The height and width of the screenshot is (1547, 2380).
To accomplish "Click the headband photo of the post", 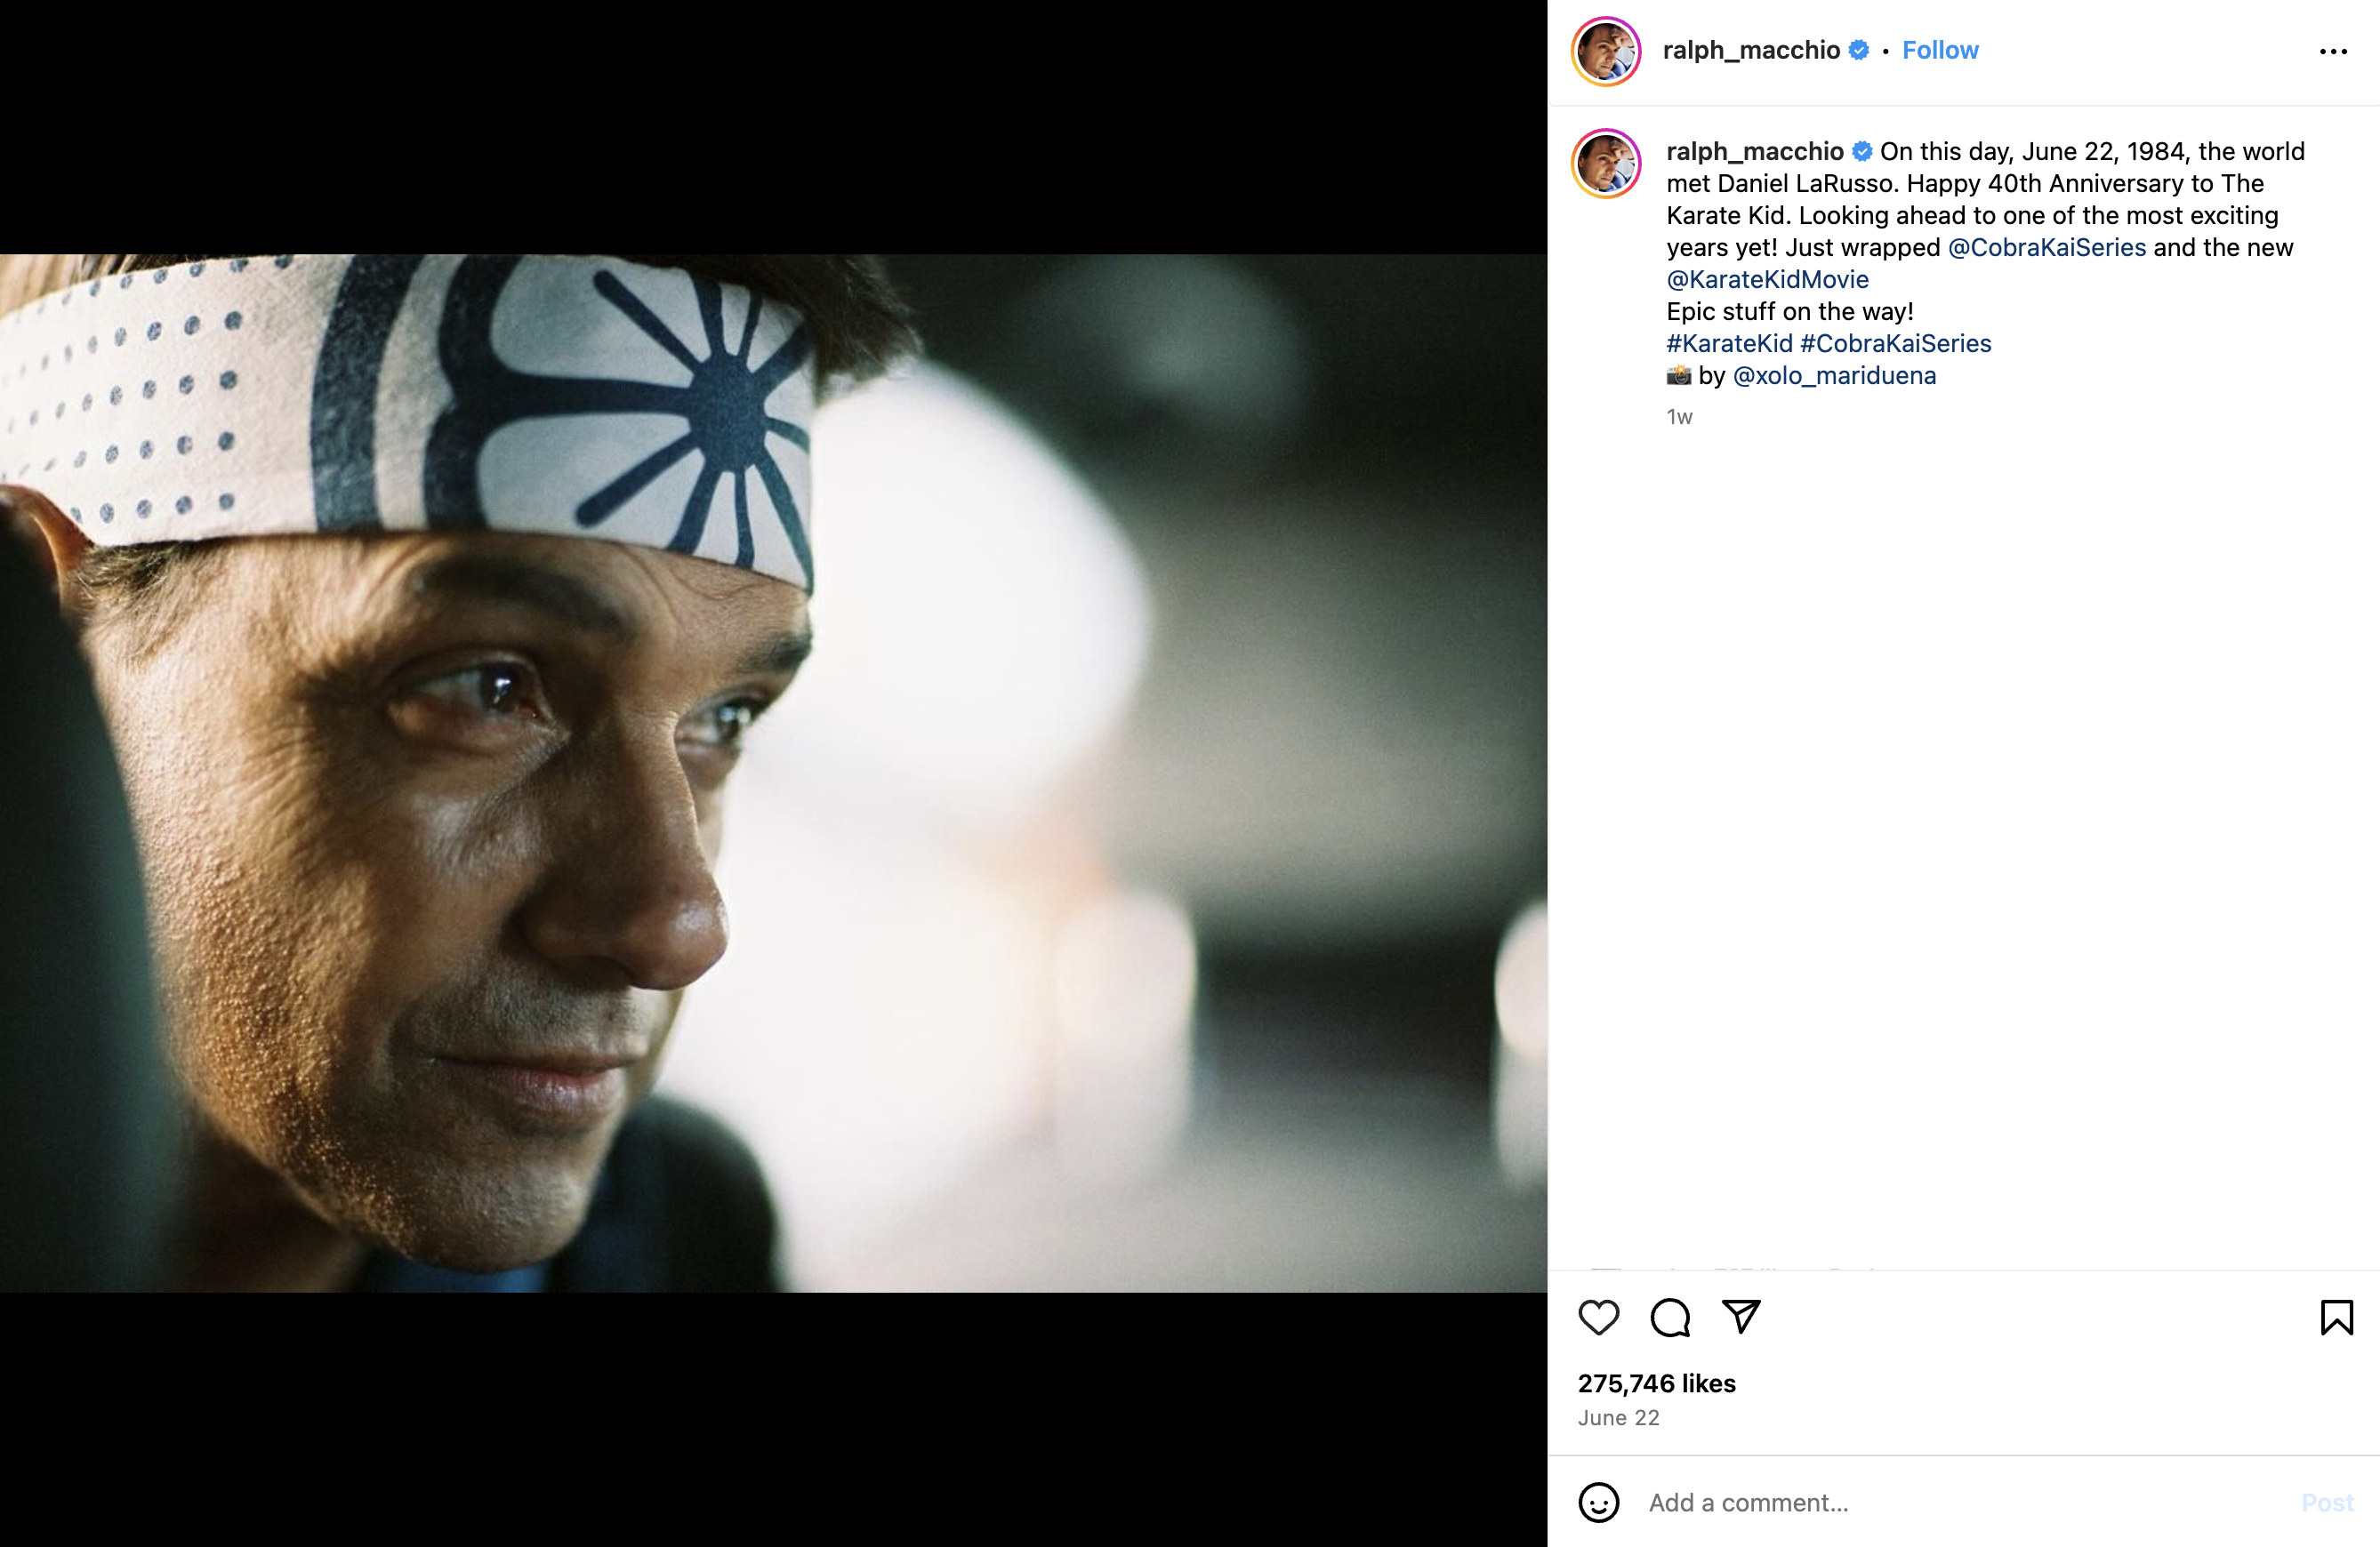I will [x=773, y=773].
